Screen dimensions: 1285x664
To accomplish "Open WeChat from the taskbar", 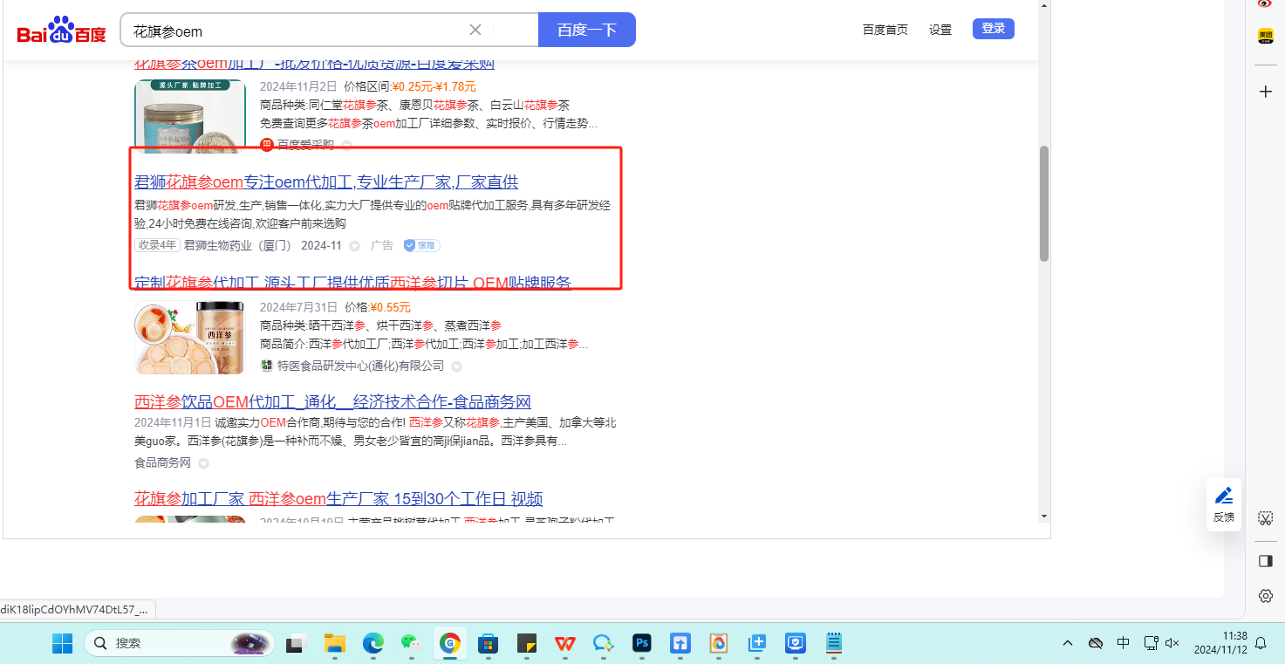I will (x=411, y=643).
